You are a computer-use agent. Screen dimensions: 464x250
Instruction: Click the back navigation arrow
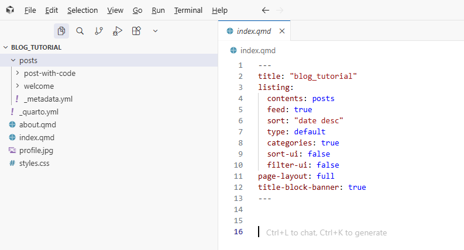tap(266, 11)
